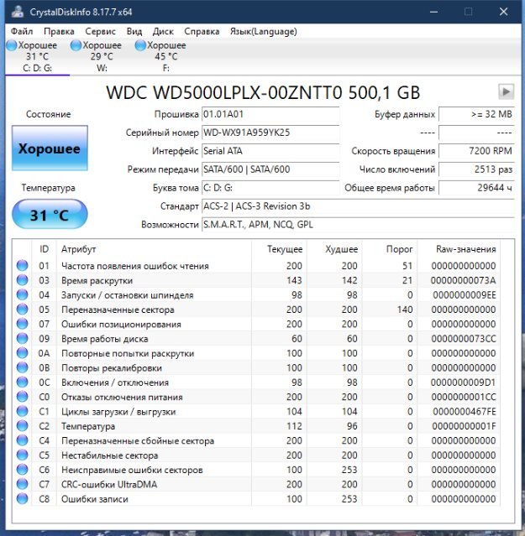Open the Язык(Language) menu
This screenshot has height=536, width=525.
263,31
